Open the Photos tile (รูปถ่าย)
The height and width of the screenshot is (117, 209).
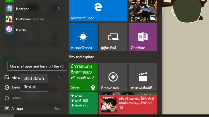point(143,11)
